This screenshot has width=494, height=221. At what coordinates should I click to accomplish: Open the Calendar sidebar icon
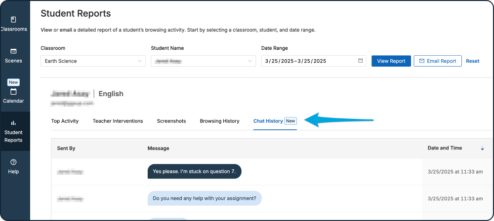pos(13,92)
